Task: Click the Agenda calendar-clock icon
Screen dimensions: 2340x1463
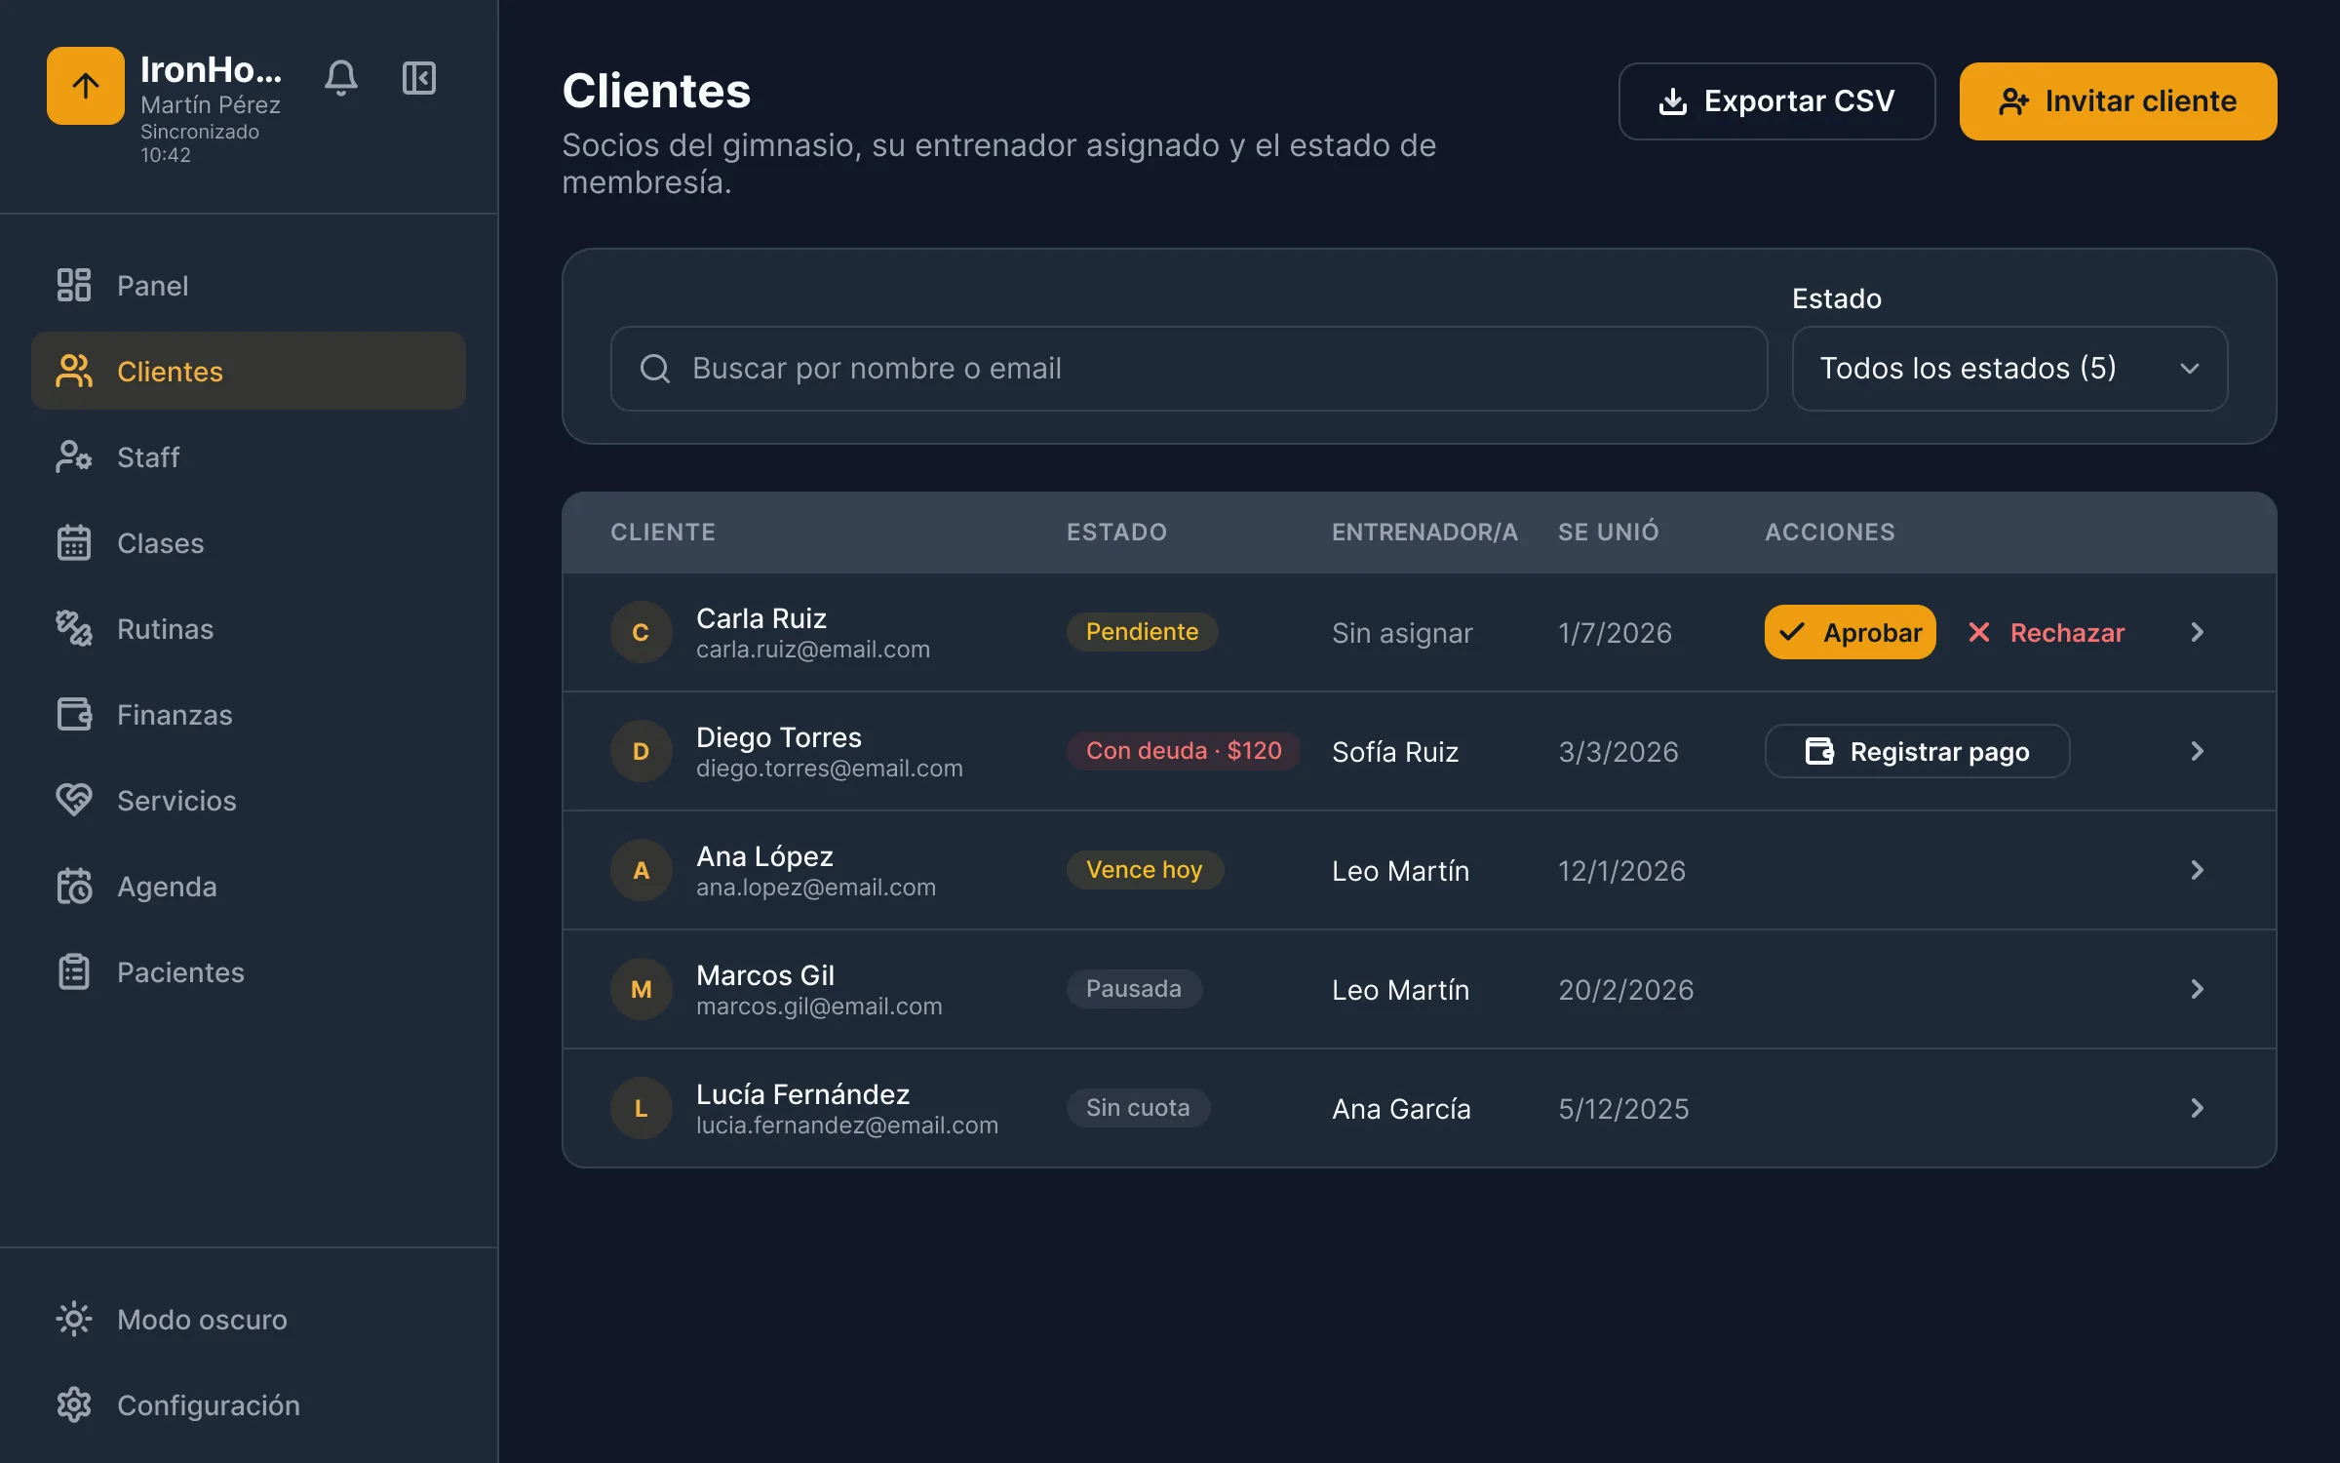Action: (x=74, y=886)
